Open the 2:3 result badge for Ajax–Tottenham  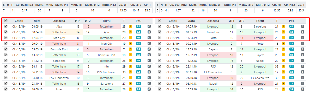tap(138, 26)
